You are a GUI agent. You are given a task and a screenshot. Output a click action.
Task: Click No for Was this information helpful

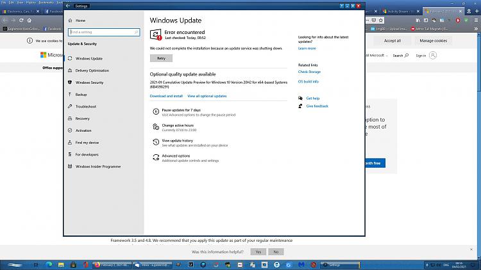tap(276, 252)
